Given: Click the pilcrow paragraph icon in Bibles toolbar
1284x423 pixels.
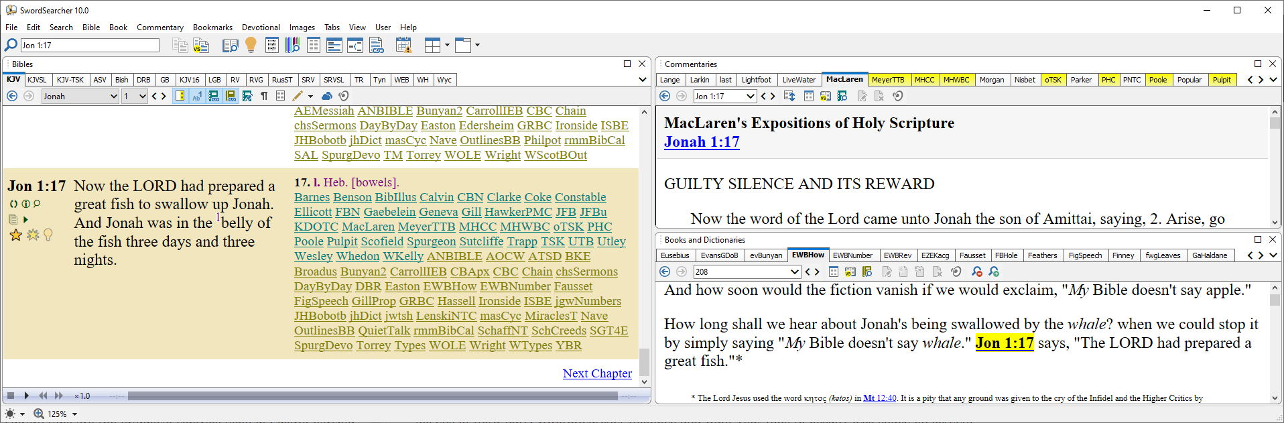Looking at the screenshot, I should [264, 96].
